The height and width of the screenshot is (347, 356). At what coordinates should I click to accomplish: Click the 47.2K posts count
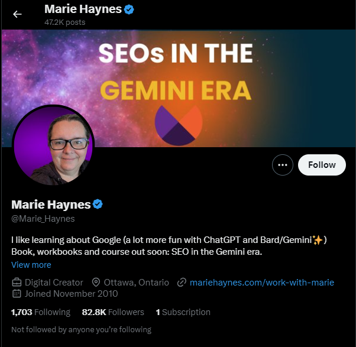tap(64, 22)
